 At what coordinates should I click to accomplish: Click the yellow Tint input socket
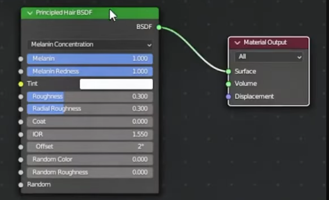tap(21, 84)
